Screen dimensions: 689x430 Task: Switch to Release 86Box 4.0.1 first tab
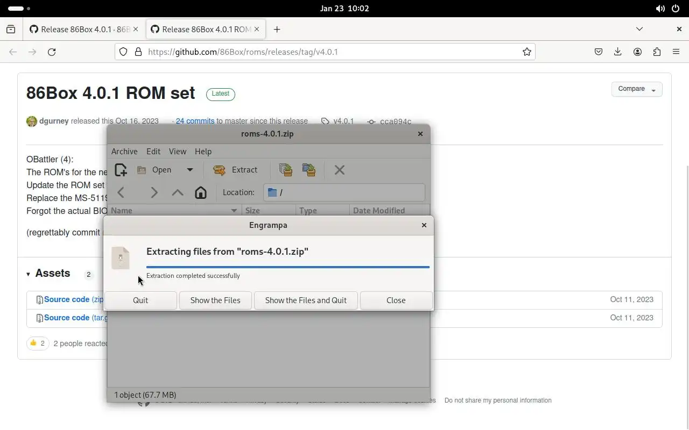(84, 30)
